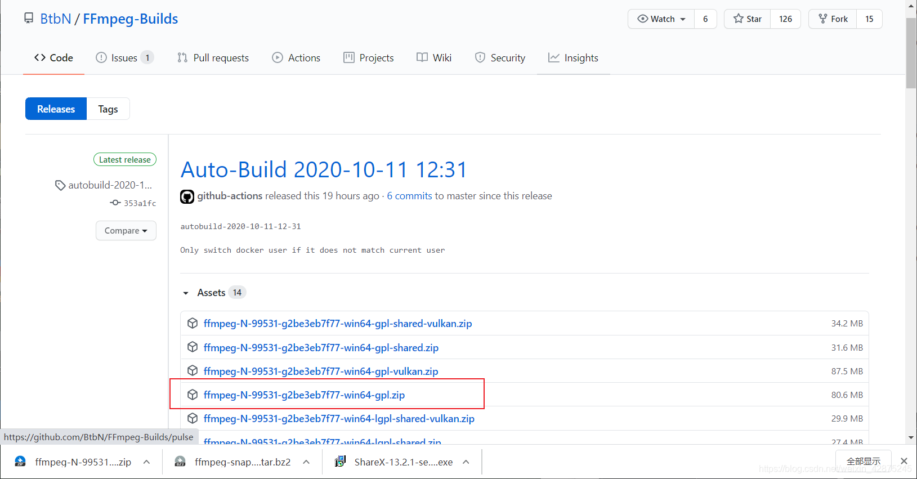Open downloaded ShareX-13.2.1-se....exe file
Screen dimensions: 917x479
394,462
